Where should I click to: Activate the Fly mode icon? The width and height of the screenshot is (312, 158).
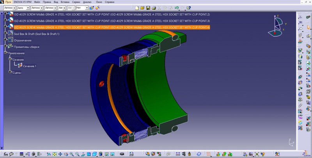click(x=49, y=154)
